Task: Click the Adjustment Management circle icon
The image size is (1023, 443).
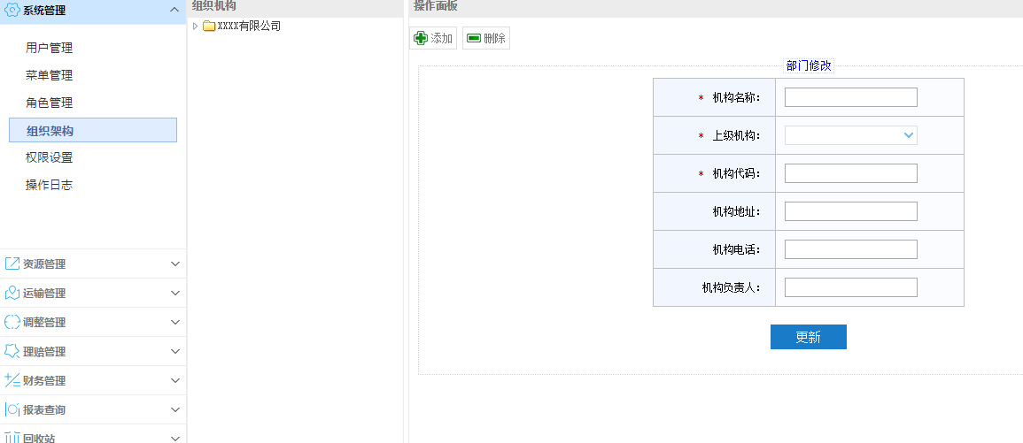Action: tap(12, 322)
